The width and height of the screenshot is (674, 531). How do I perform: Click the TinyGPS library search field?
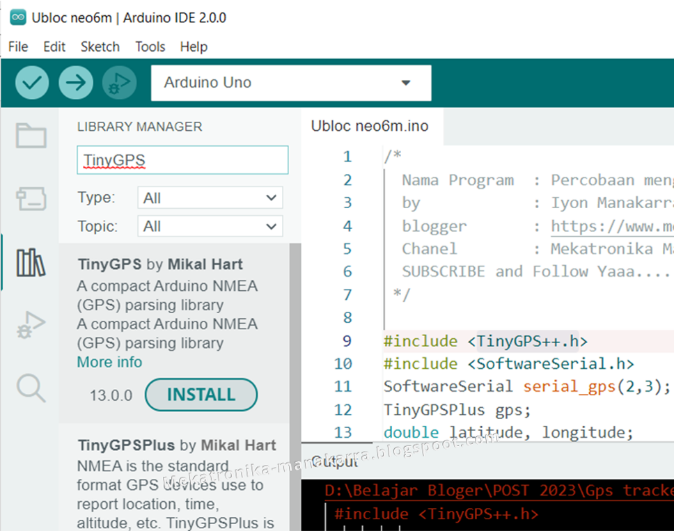pos(182,160)
